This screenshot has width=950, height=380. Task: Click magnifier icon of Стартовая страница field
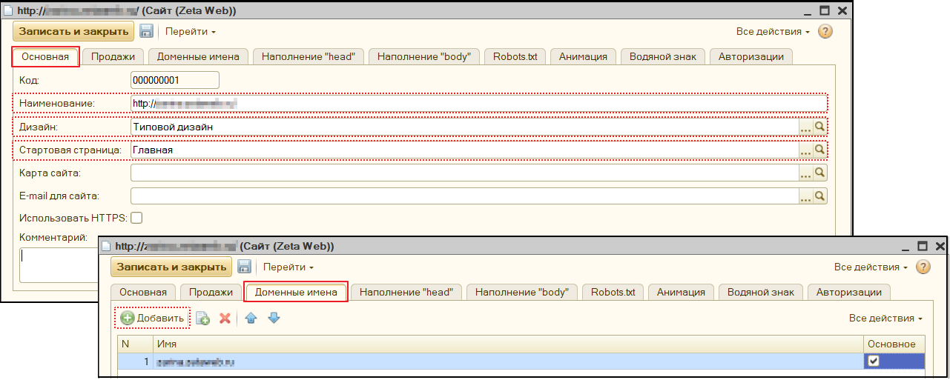coord(820,150)
